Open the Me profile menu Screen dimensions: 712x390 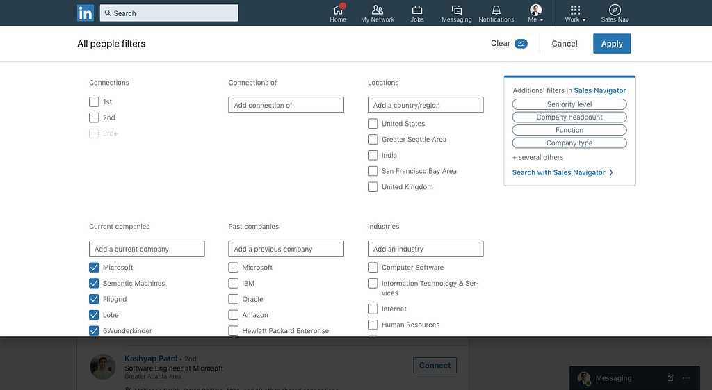click(x=536, y=13)
